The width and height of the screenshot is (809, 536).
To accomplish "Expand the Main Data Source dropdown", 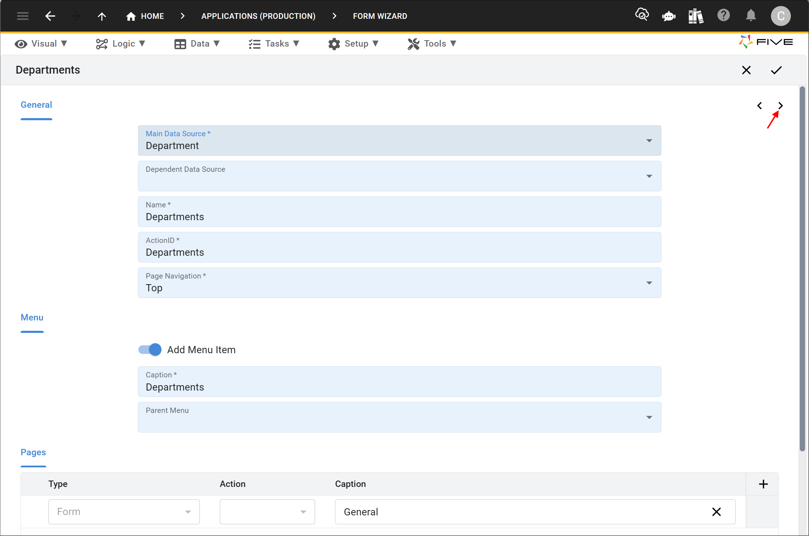I will 649,141.
